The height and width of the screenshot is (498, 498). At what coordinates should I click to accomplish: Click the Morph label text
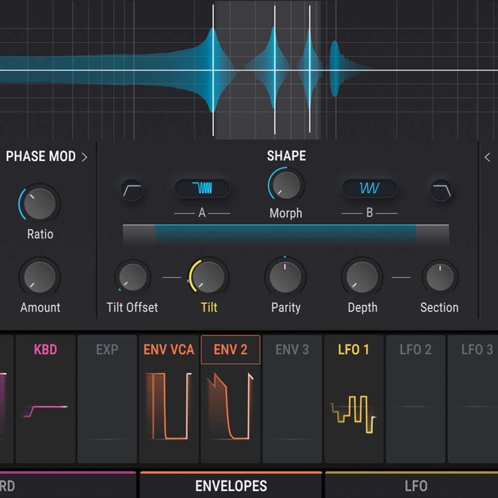point(285,213)
